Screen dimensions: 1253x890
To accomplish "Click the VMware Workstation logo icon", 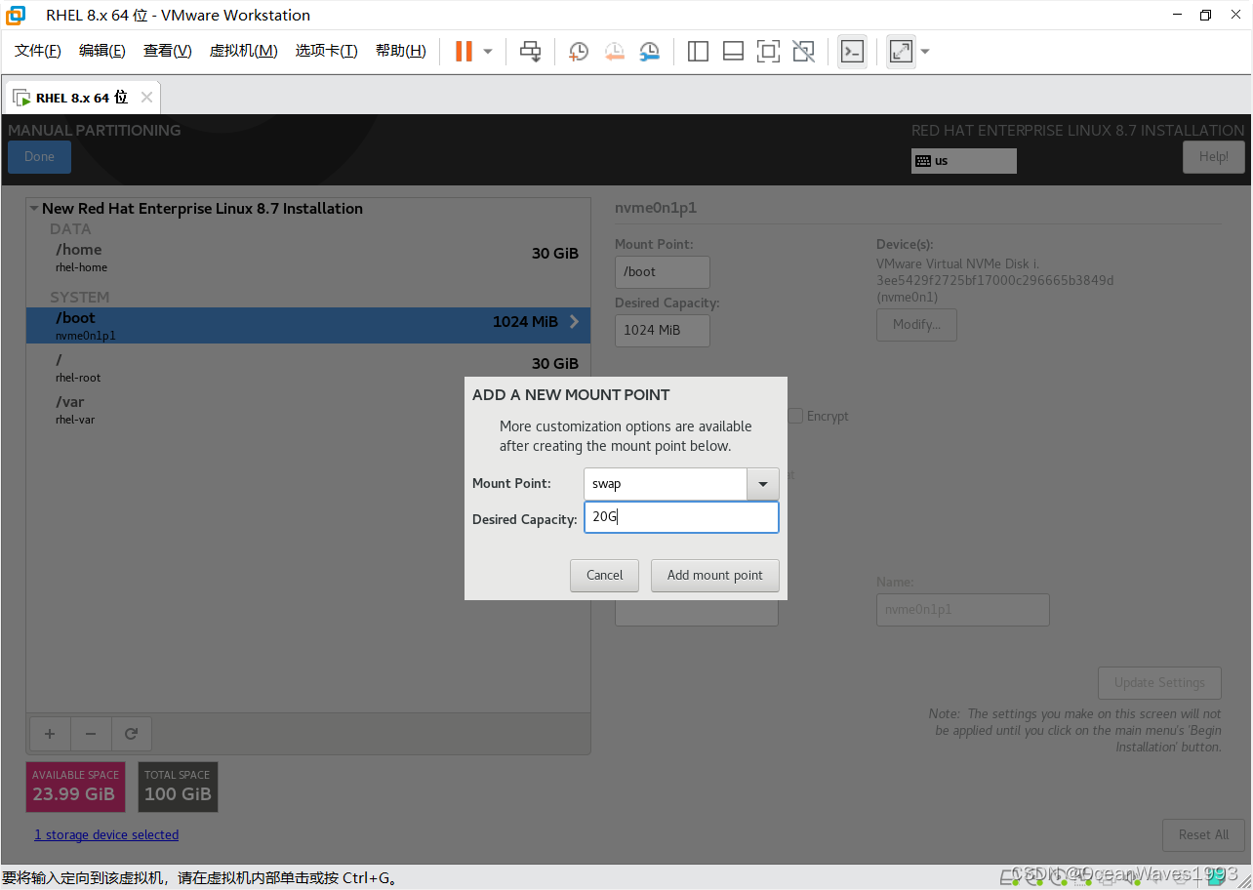I will click(16, 16).
